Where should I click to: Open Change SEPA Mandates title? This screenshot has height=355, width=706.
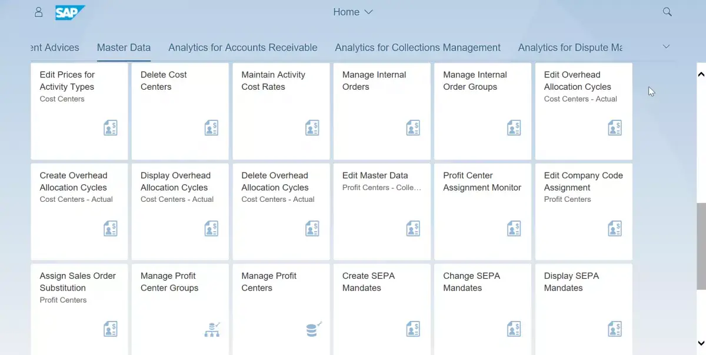(x=471, y=282)
